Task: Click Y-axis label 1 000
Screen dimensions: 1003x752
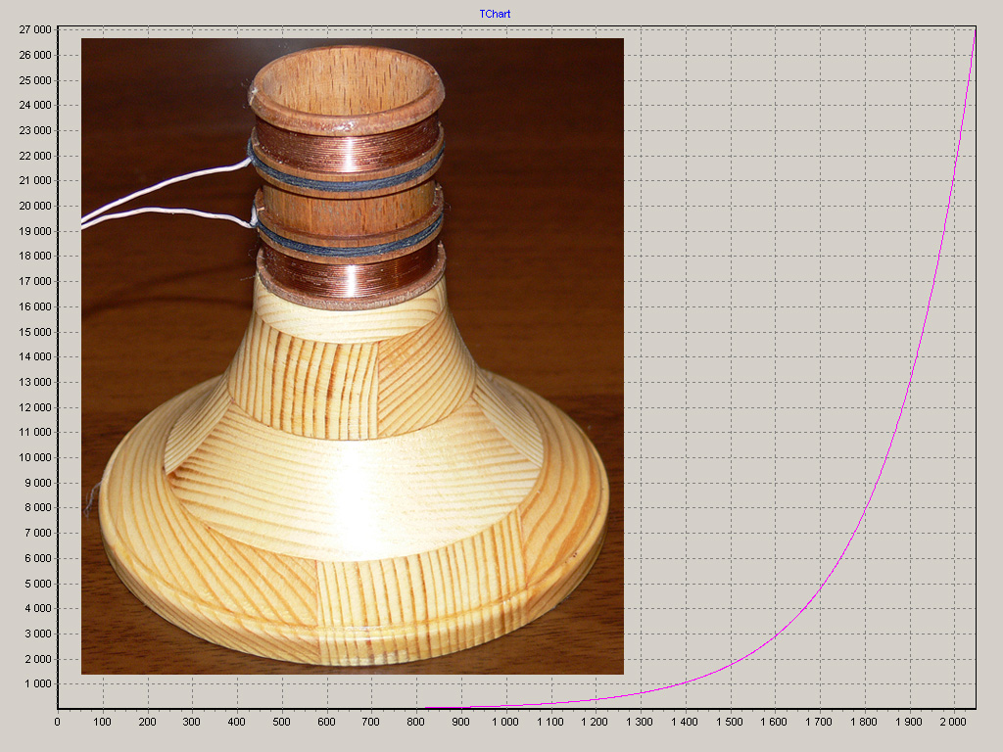Action: click(x=38, y=684)
